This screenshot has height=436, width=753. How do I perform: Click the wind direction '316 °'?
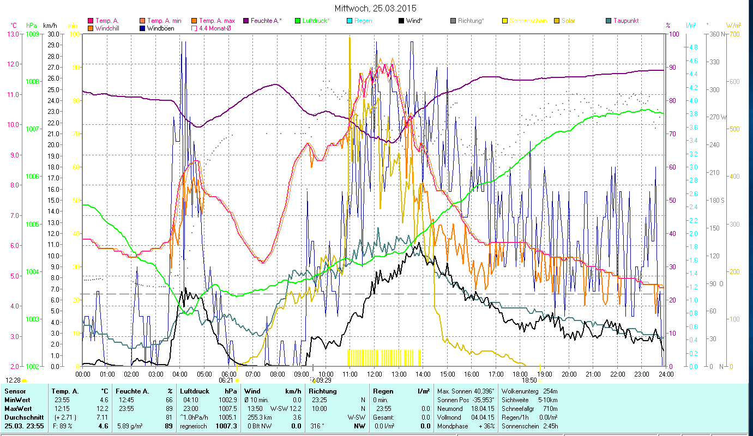coord(316,426)
